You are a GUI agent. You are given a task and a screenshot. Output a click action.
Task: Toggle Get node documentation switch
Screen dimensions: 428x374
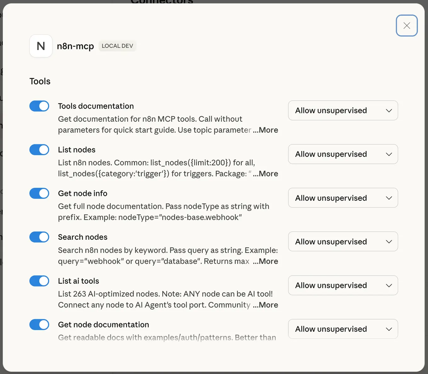(x=39, y=325)
